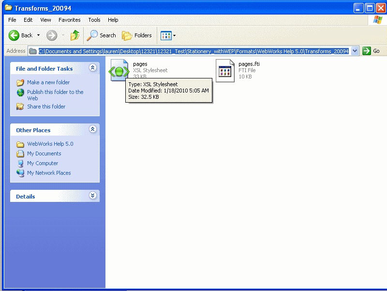Viewport: 387px width, 291px height.
Task: Open the address bar dropdown list
Action: pyautogui.click(x=355, y=51)
